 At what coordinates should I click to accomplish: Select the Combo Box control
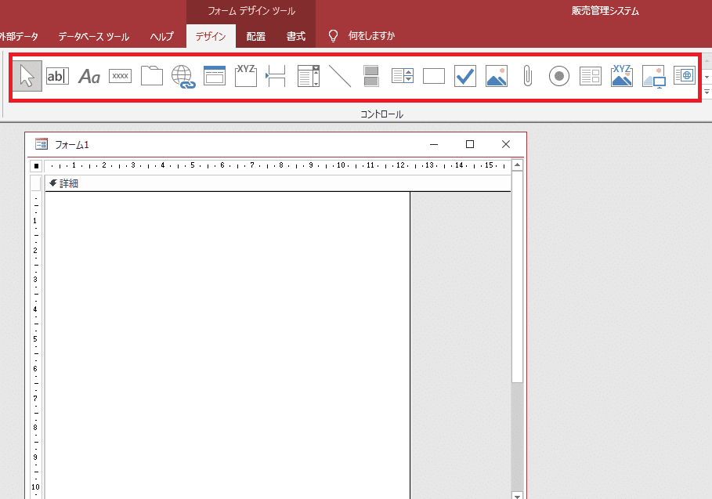(309, 76)
